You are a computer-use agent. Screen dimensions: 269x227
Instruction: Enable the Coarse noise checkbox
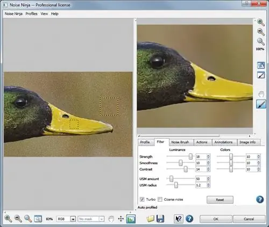coord(160,200)
